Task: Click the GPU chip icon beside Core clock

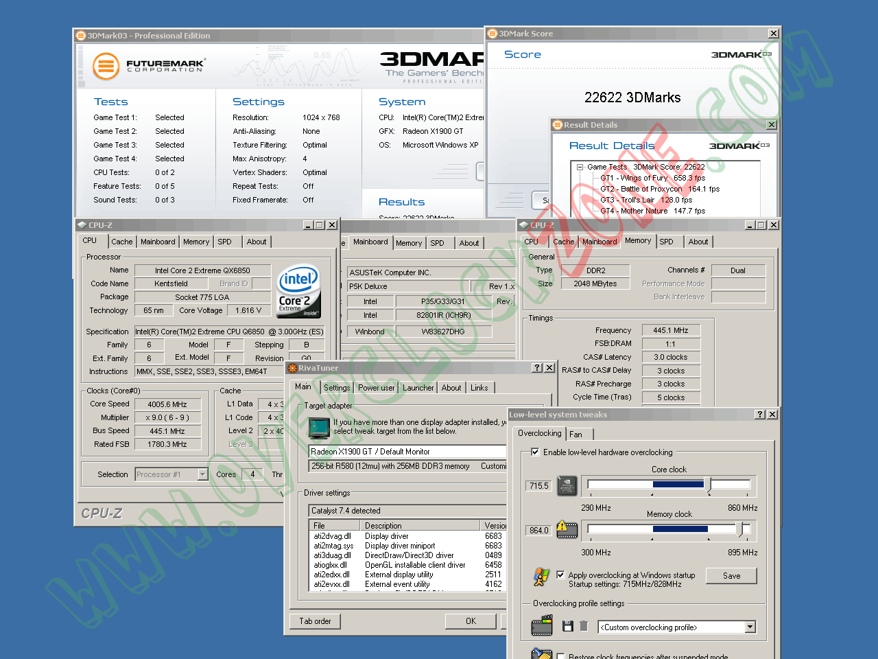Action: point(567,486)
